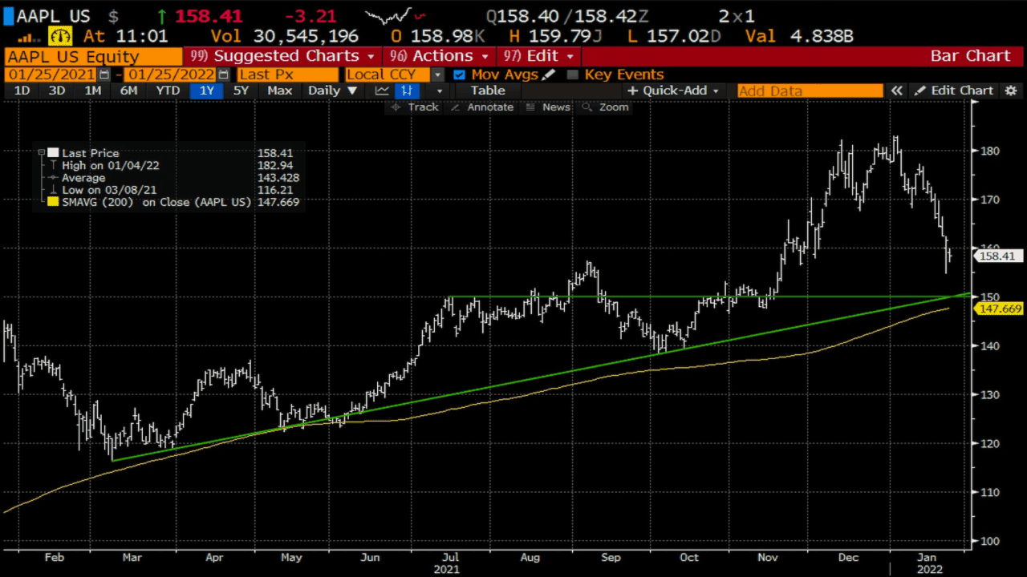Click the Edit Chart button
The width and height of the screenshot is (1027, 577).
953,91
